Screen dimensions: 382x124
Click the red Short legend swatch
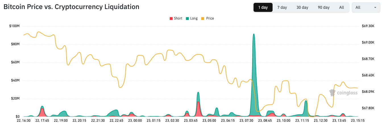171,18
